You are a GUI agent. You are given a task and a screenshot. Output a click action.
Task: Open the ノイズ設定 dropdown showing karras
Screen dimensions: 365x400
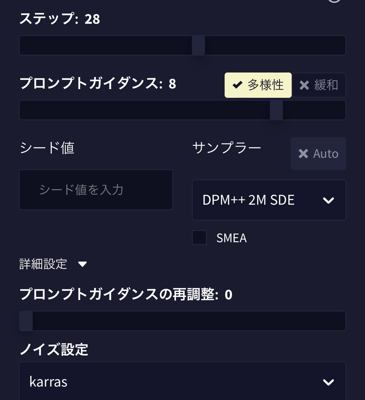click(182, 382)
